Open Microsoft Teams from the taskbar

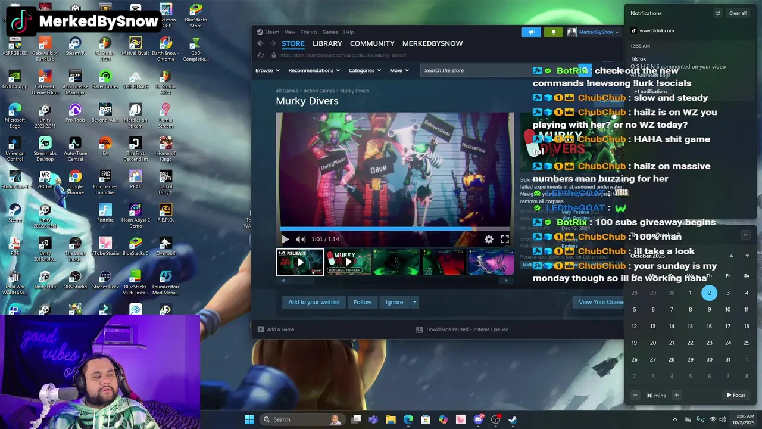[373, 419]
